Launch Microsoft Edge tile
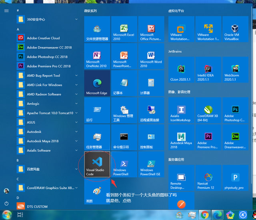Screen dimensions: 256x220 click(x=97, y=83)
